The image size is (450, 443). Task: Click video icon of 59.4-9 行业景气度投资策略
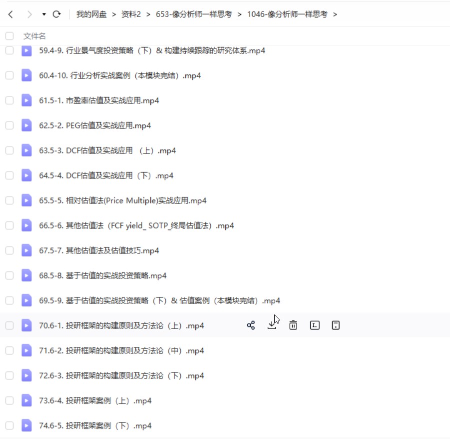[26, 50]
